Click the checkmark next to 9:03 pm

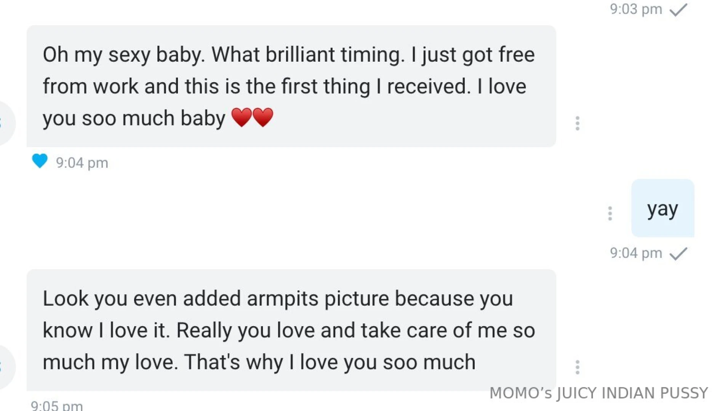point(678,10)
